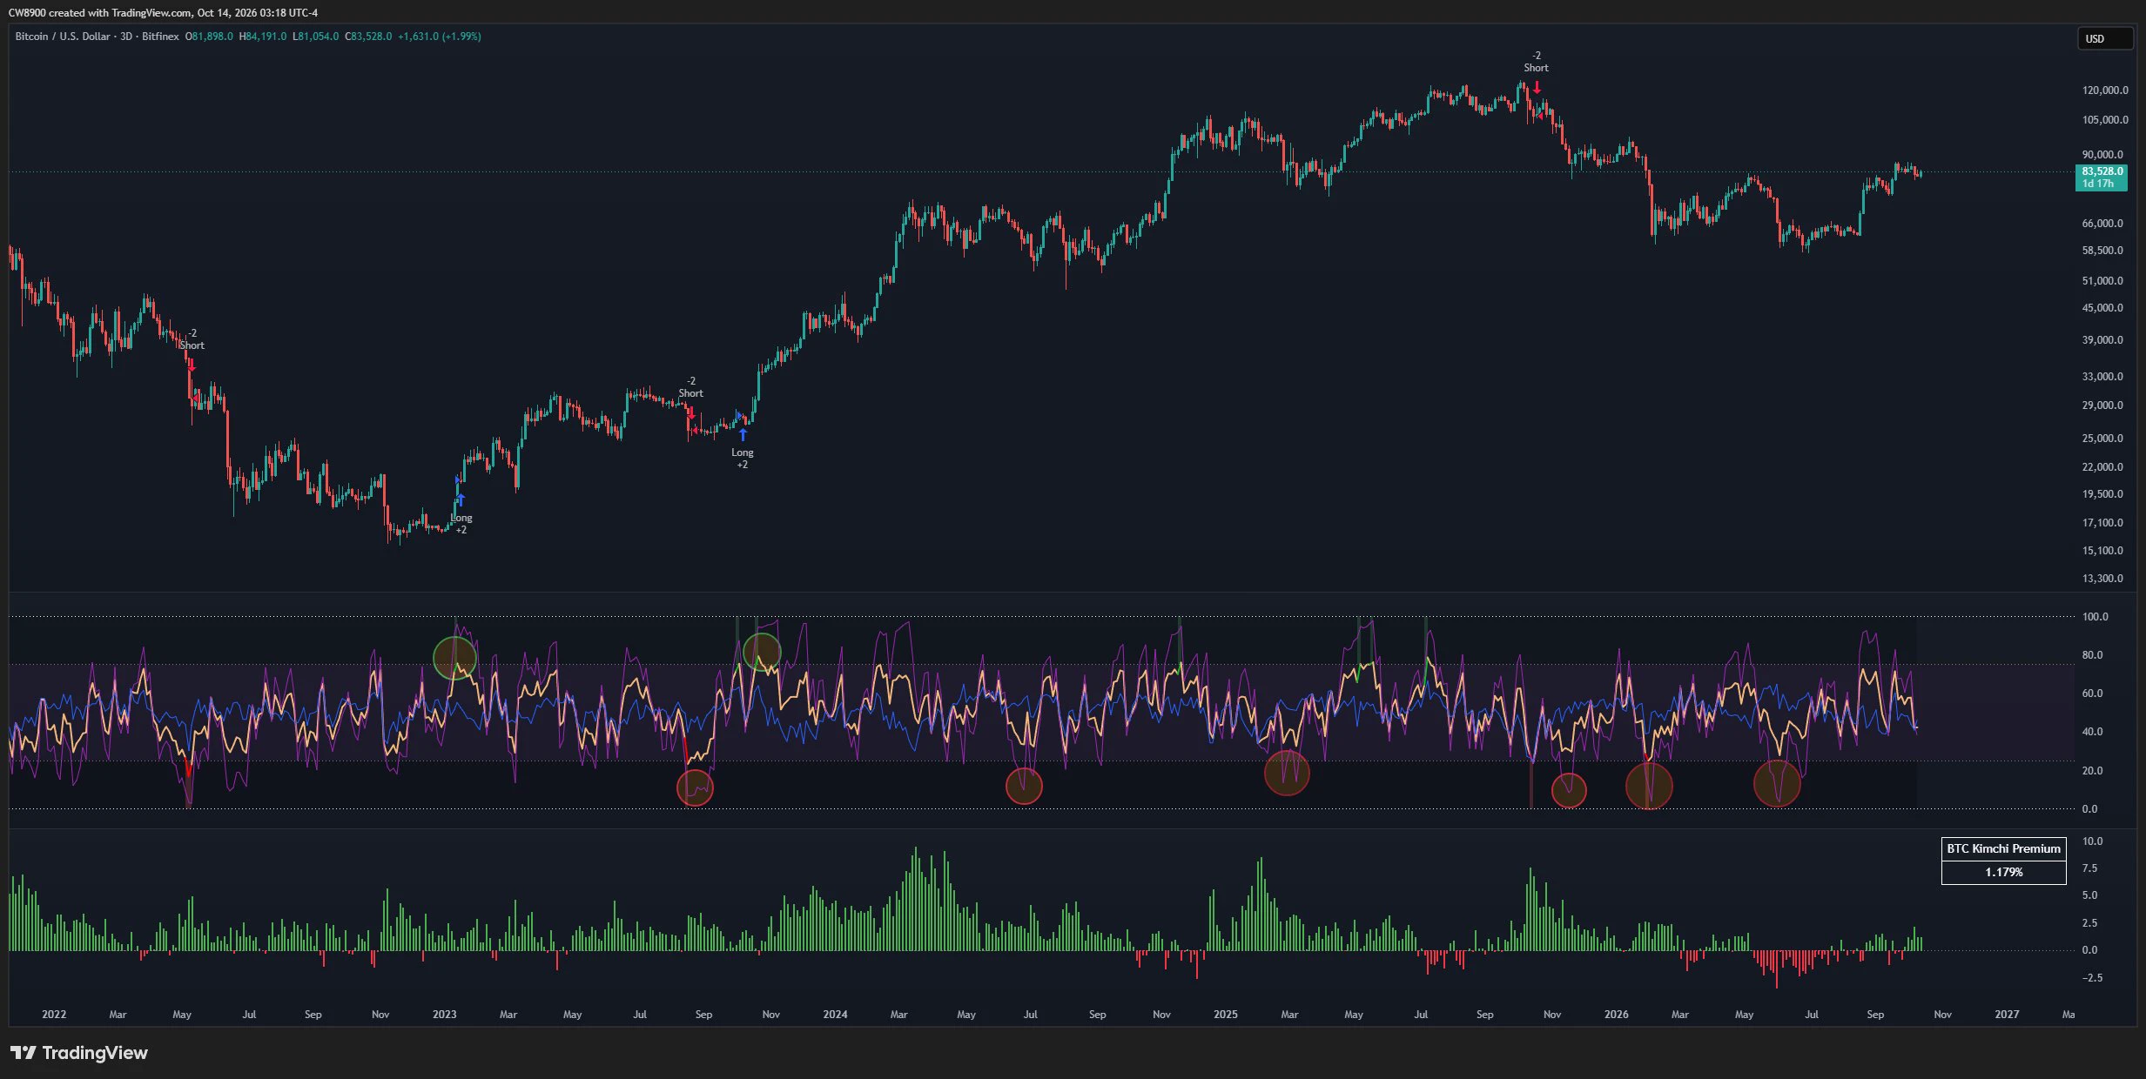Click the −2.5 Kimchi premium axis label
The image size is (2146, 1079).
click(2091, 978)
